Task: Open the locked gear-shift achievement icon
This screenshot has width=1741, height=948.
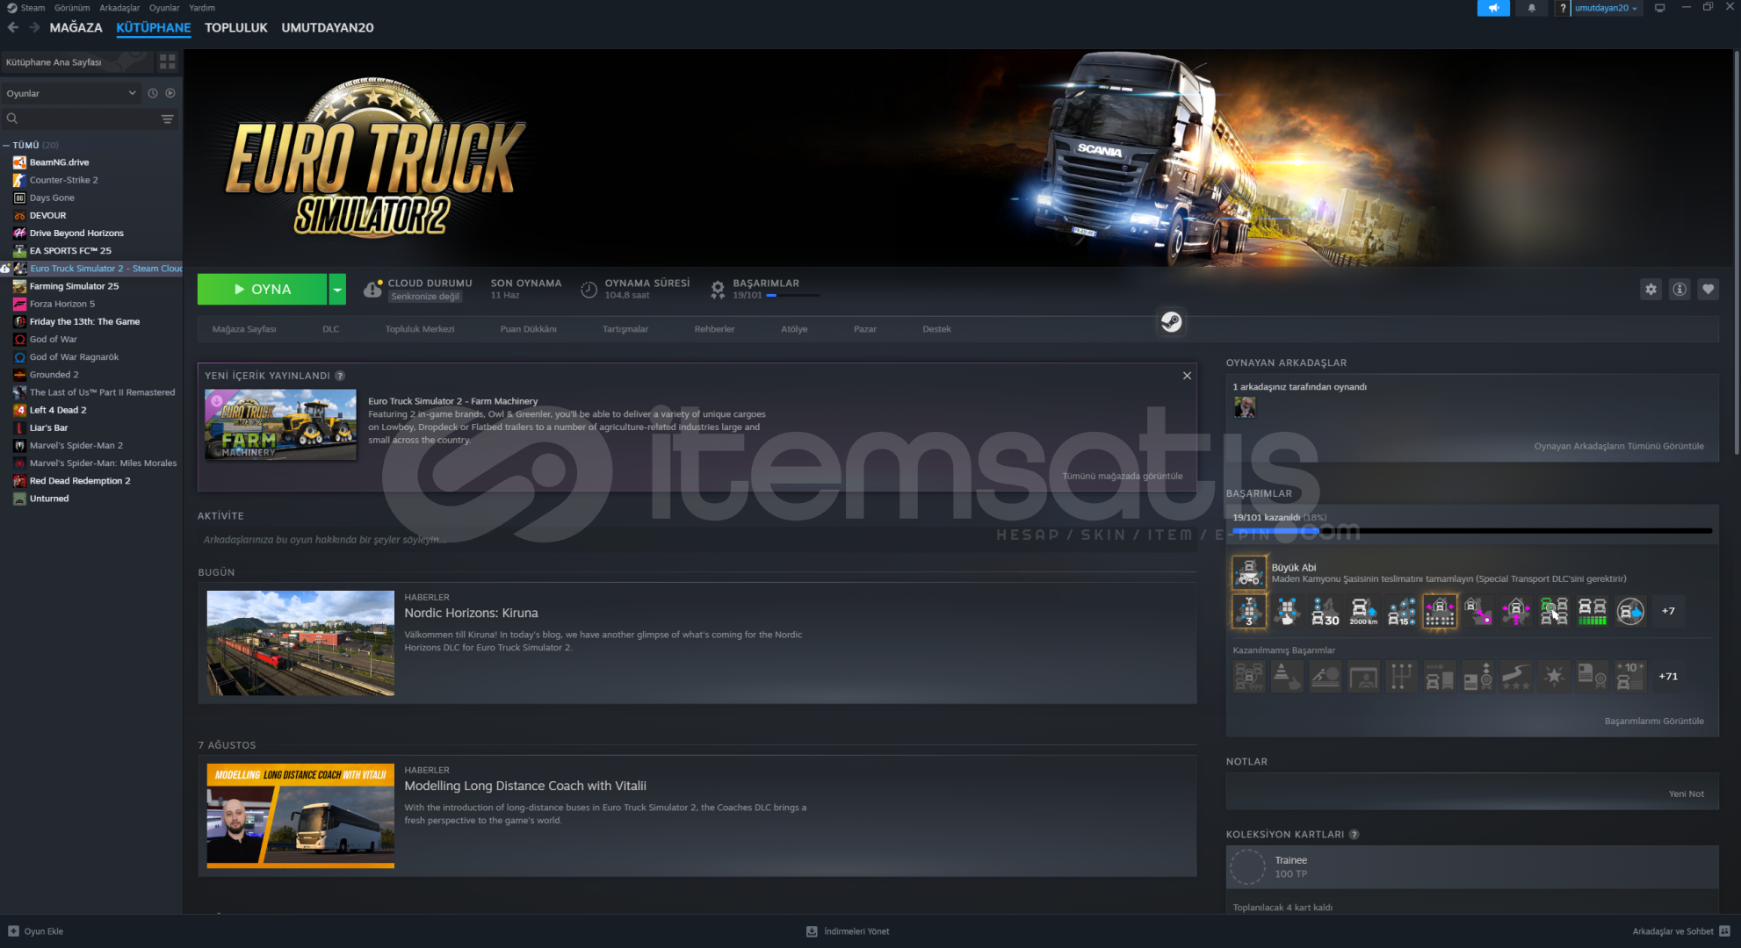Action: pos(1401,677)
